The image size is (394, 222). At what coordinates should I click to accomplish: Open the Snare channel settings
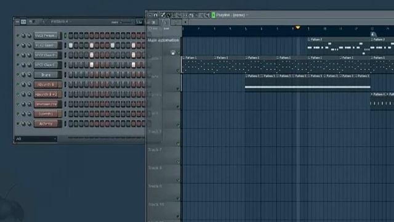[46, 75]
